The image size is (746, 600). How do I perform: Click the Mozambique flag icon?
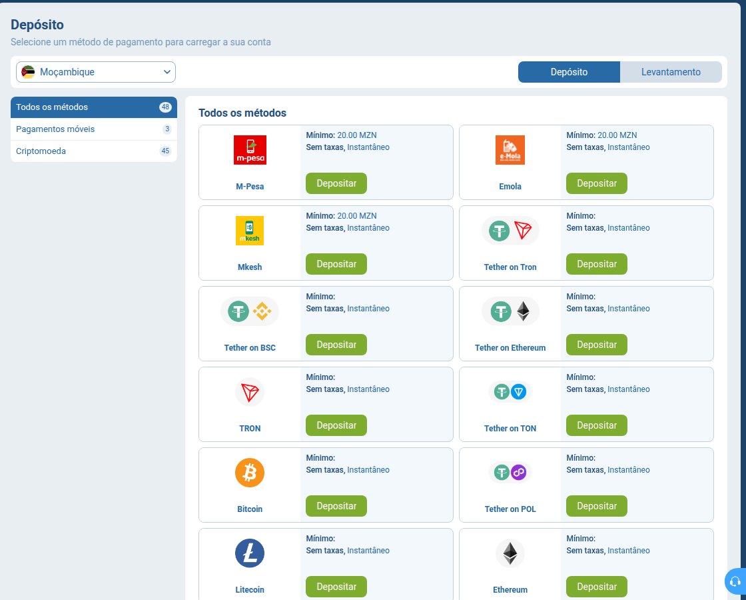click(x=28, y=72)
